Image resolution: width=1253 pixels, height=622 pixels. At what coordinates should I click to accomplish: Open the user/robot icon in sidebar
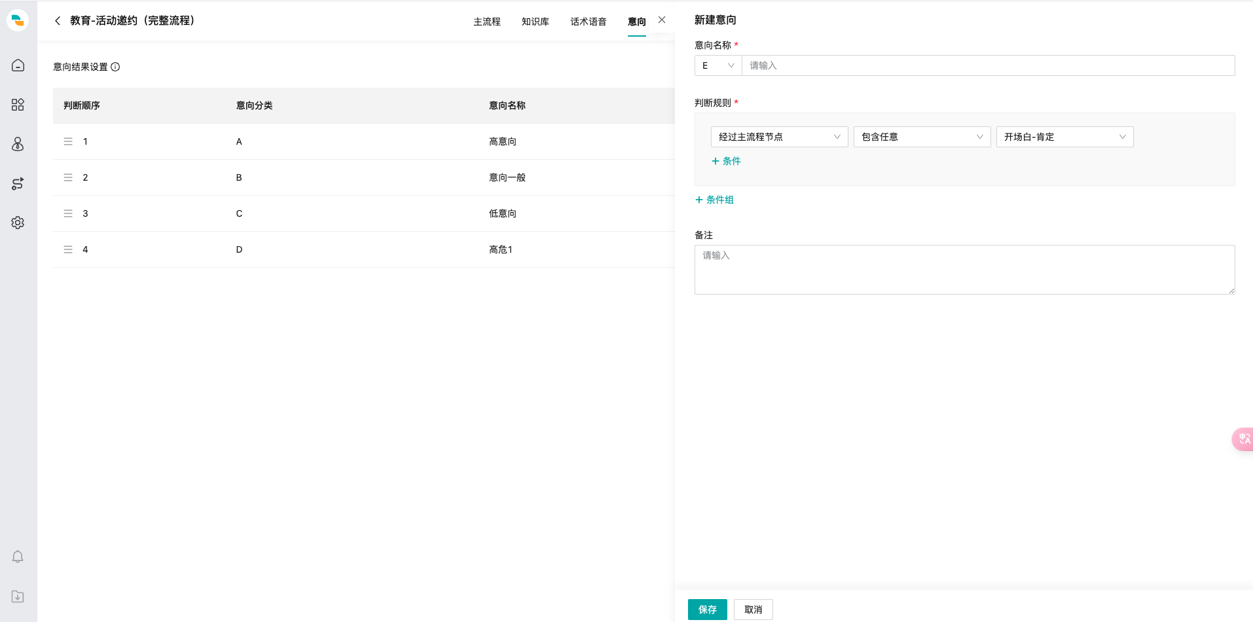(x=18, y=144)
